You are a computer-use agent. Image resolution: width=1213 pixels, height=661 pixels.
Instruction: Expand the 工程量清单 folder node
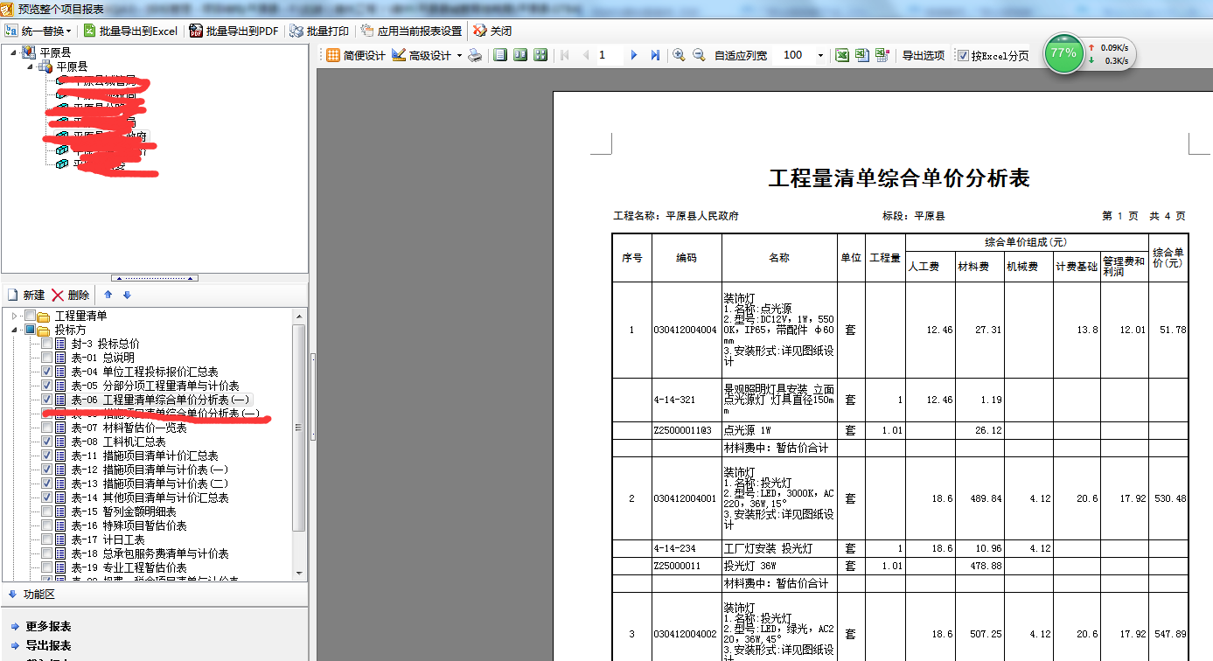click(x=14, y=316)
